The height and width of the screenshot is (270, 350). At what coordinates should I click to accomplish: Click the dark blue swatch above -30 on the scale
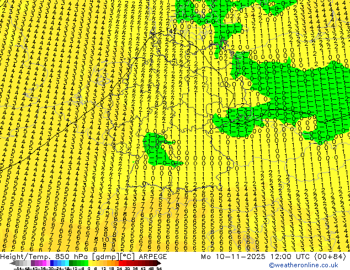pyautogui.click(x=52, y=263)
